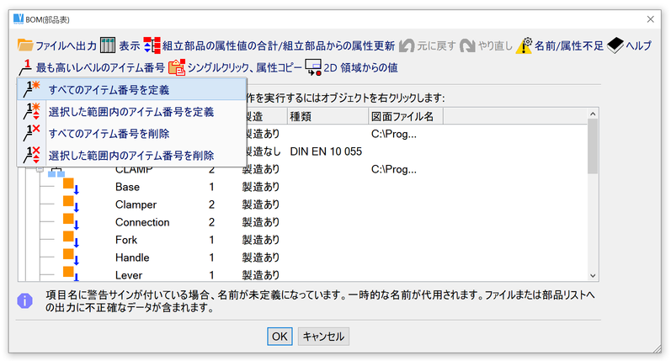Screen dimensions: 671x361
Task: Collapse the CLAMP assembly tree node
Action: pos(38,169)
